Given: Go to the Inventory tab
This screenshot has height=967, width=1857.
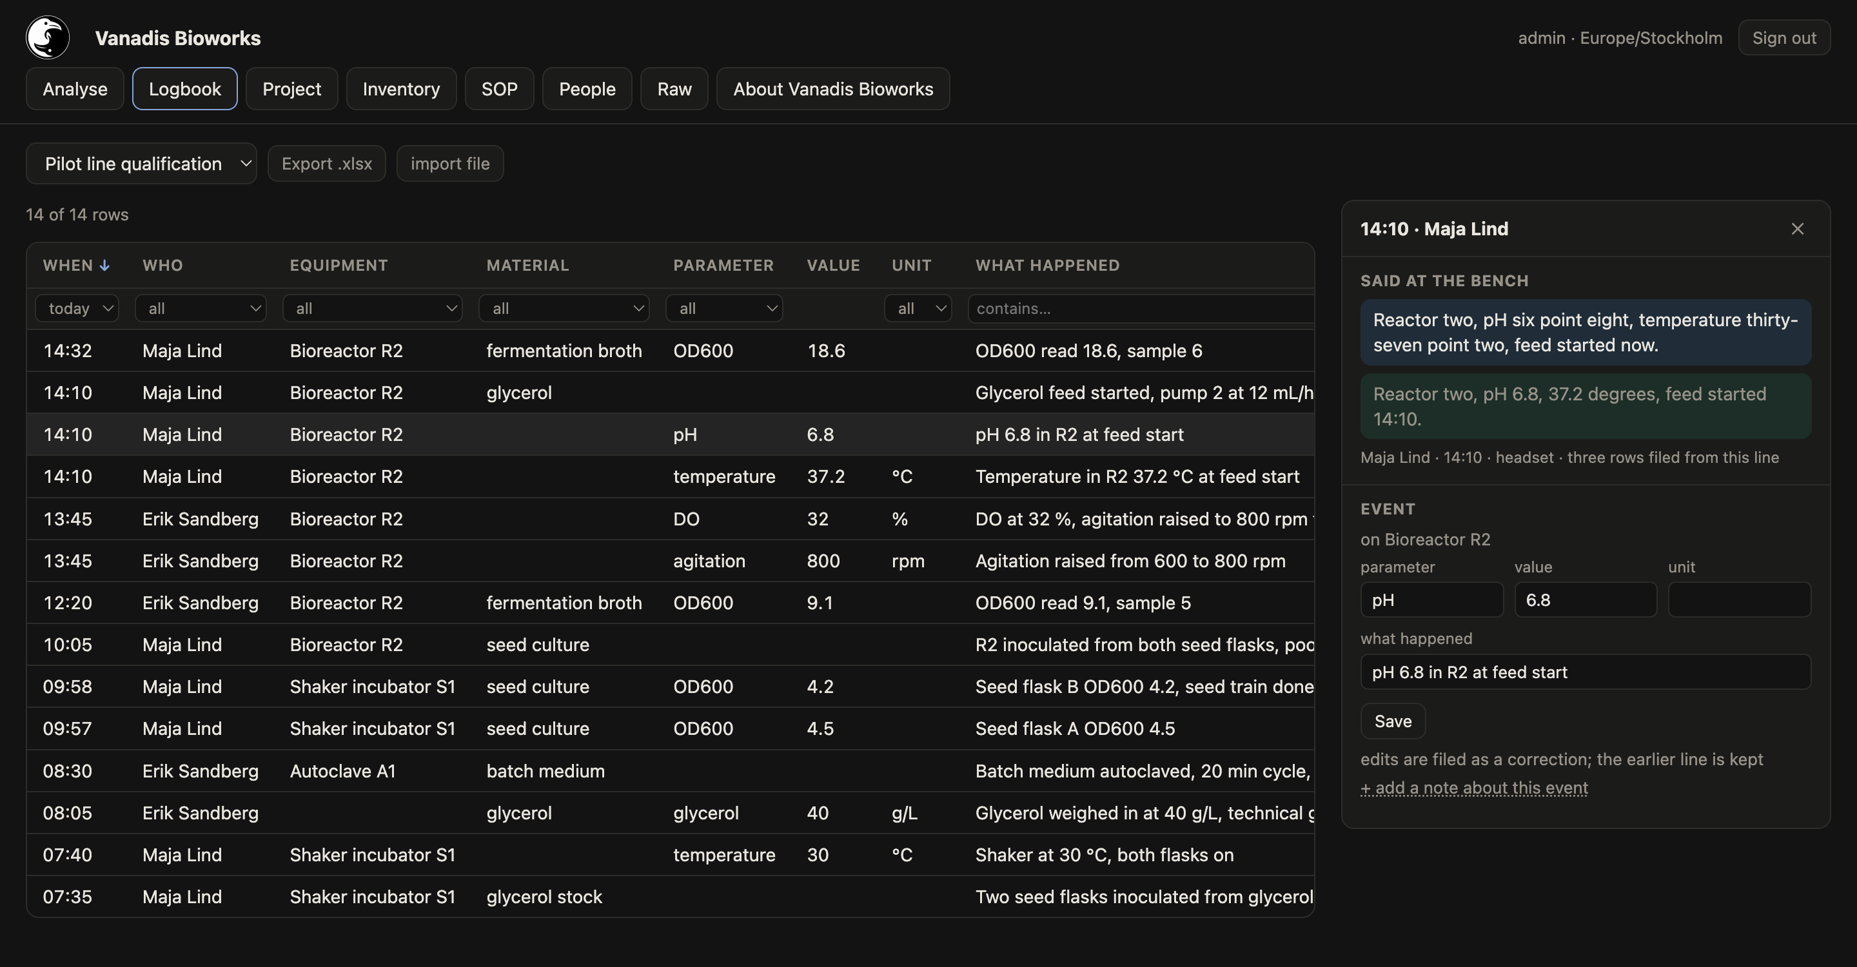Looking at the screenshot, I should tap(401, 88).
